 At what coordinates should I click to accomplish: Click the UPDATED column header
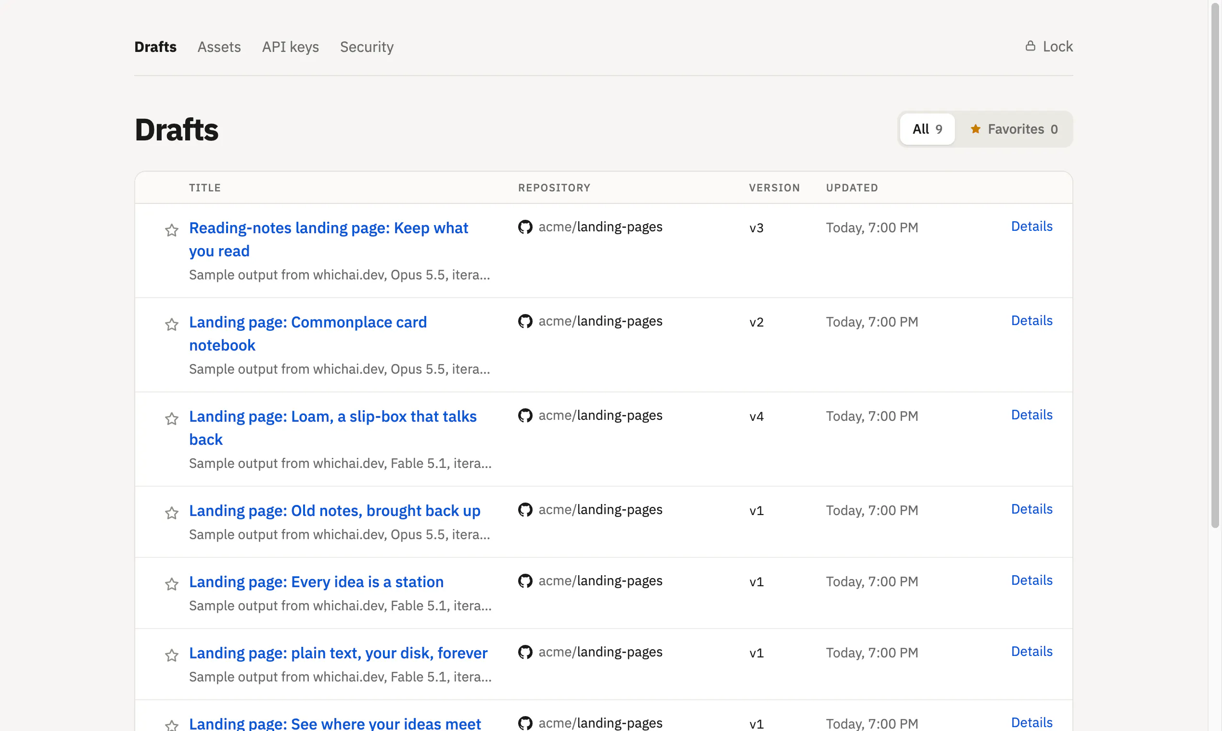852,188
